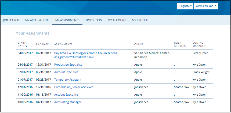Open Account Executive assignment starting 11/30/2016
This screenshot has height=113, width=231.
[x=66, y=95]
